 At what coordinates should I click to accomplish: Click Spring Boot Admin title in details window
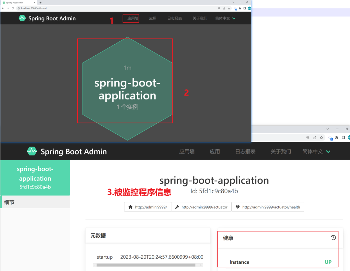tap(74, 152)
